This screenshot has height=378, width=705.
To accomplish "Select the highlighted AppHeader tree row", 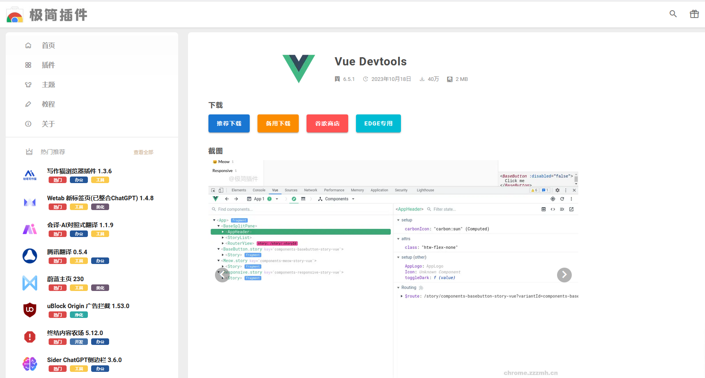I will 300,232.
